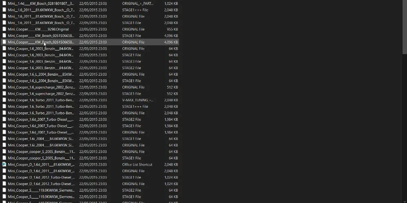This screenshot has height=203, width=407.
Task: Click the file icon of the Mini_Cooper_1.6i_2004 ORIGINAL row
Action: click(4, 145)
